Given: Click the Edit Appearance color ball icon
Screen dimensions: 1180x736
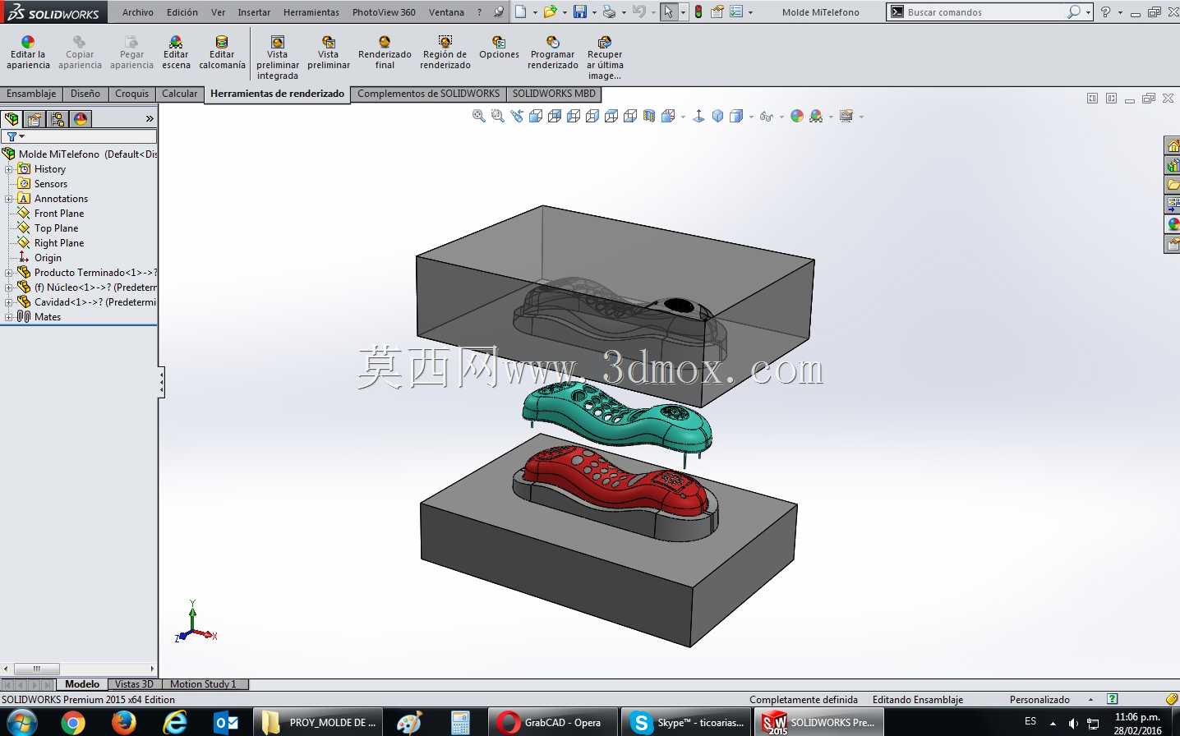Looking at the screenshot, I should 797,116.
